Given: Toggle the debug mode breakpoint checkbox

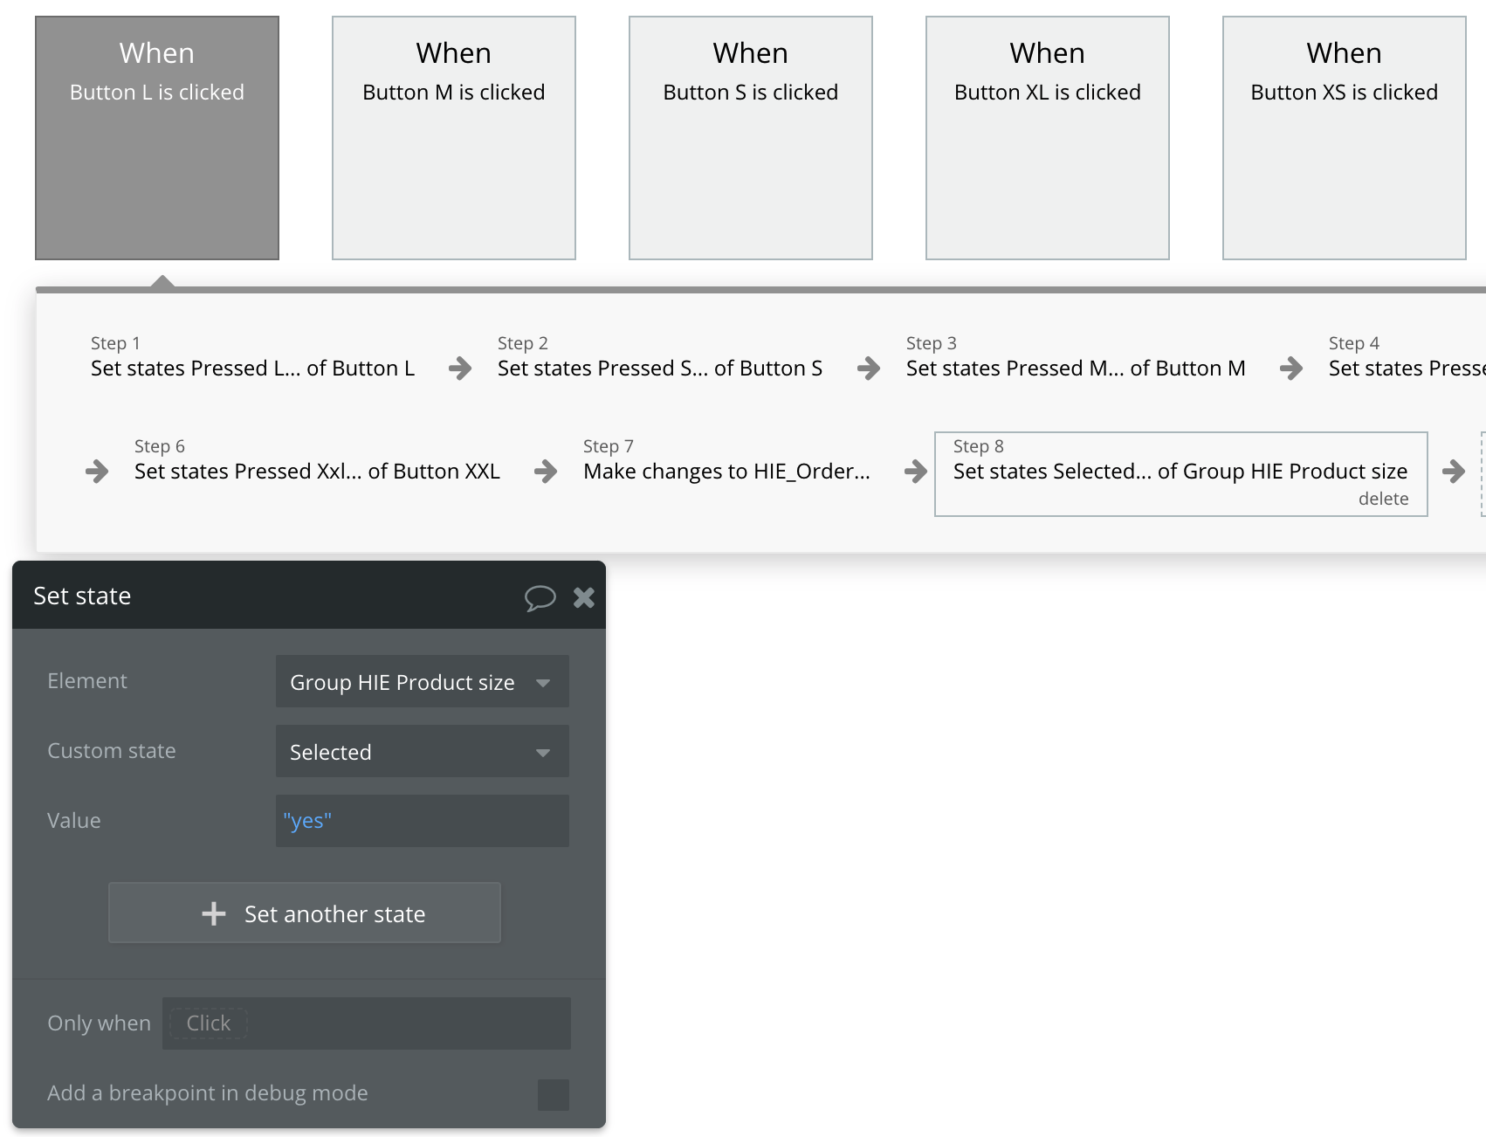Looking at the screenshot, I should tap(553, 1094).
